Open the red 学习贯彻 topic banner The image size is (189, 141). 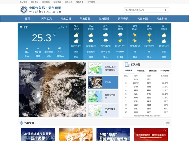[151, 134]
